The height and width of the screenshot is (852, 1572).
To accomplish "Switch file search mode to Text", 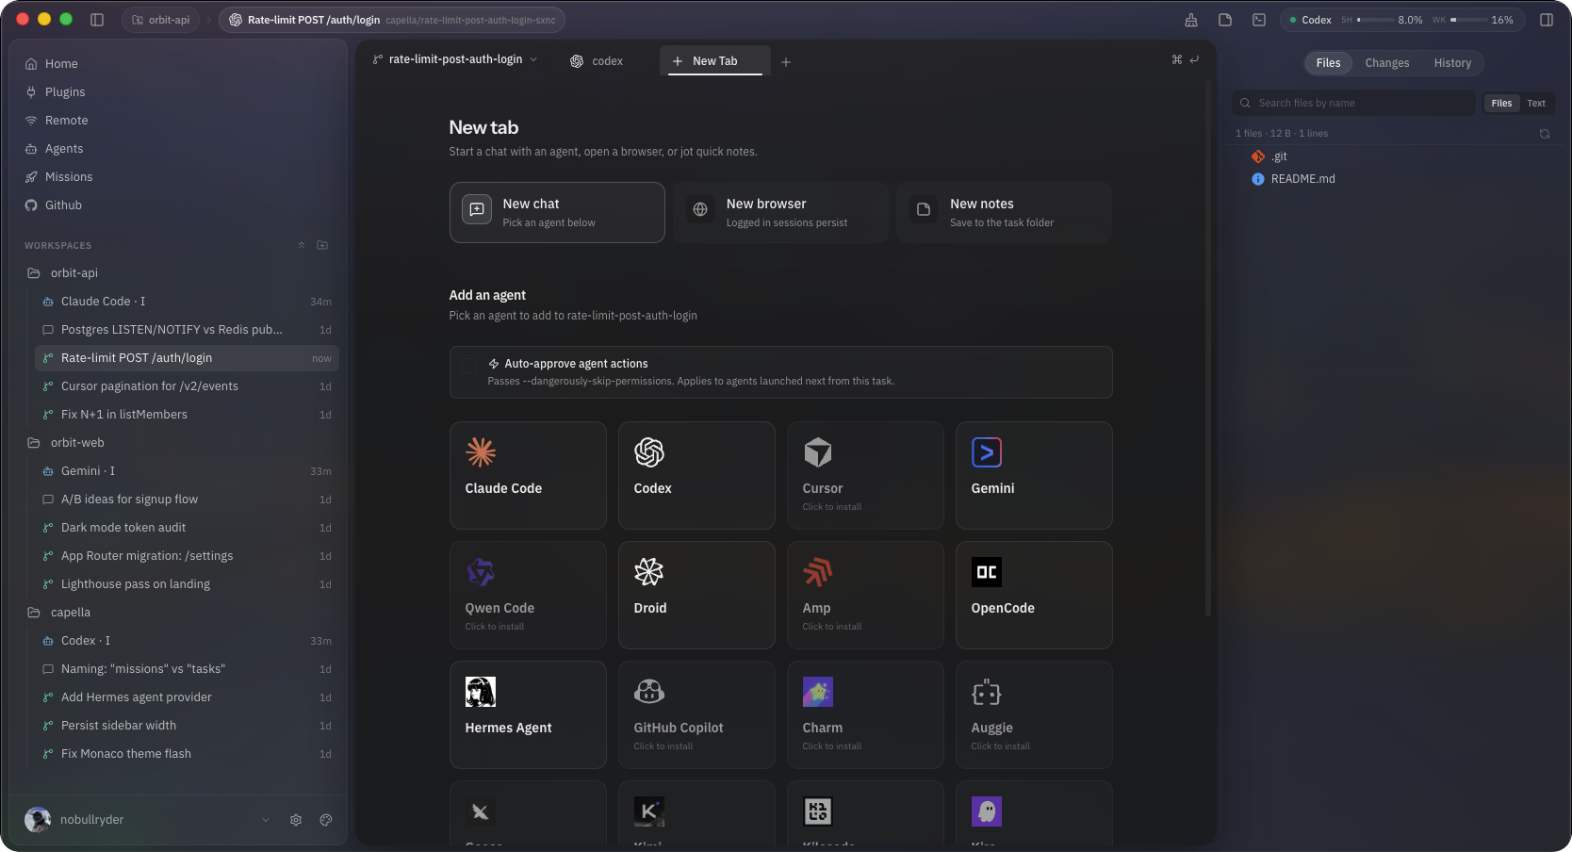I will pyautogui.click(x=1536, y=104).
